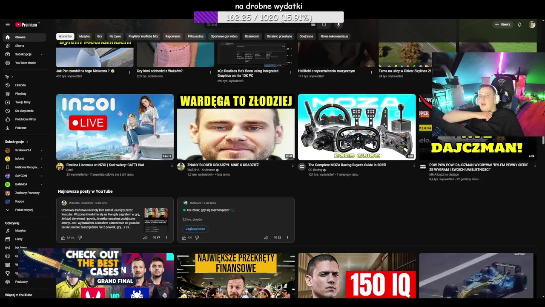Click the YouTube Premium logo
Viewport: 545px width, 307px height.
pyautogui.click(x=26, y=25)
